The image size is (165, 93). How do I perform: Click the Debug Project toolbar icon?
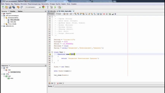point(60,7)
